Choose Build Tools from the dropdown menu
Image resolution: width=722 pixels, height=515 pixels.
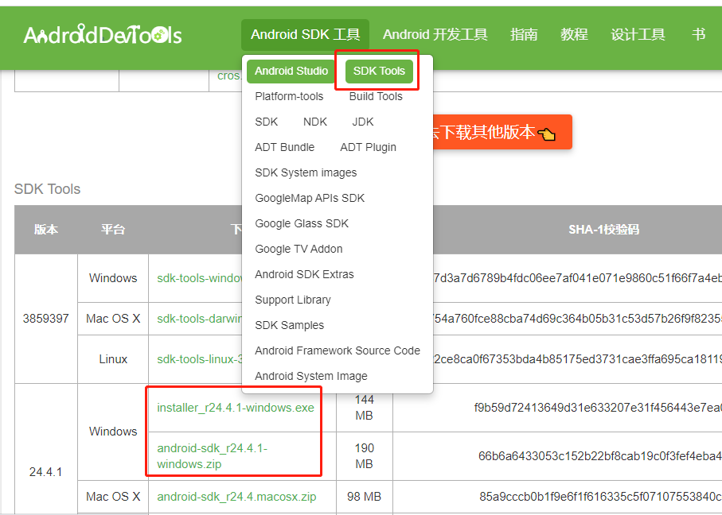(x=376, y=97)
